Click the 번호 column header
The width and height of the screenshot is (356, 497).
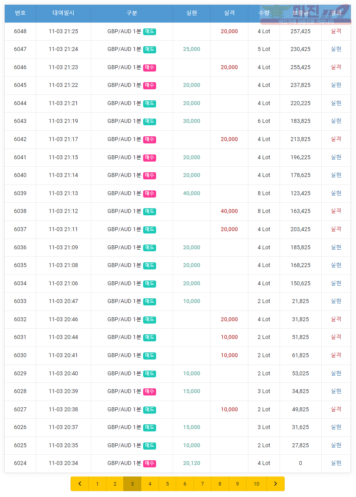20,13
